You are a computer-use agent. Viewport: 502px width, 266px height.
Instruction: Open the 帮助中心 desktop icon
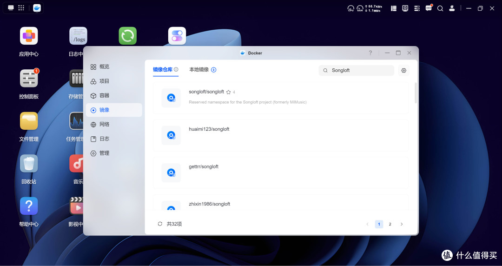29,206
